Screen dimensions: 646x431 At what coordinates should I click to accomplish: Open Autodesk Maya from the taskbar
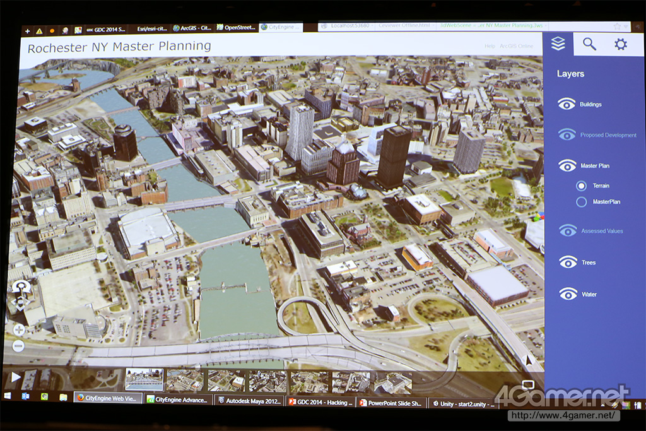248,400
